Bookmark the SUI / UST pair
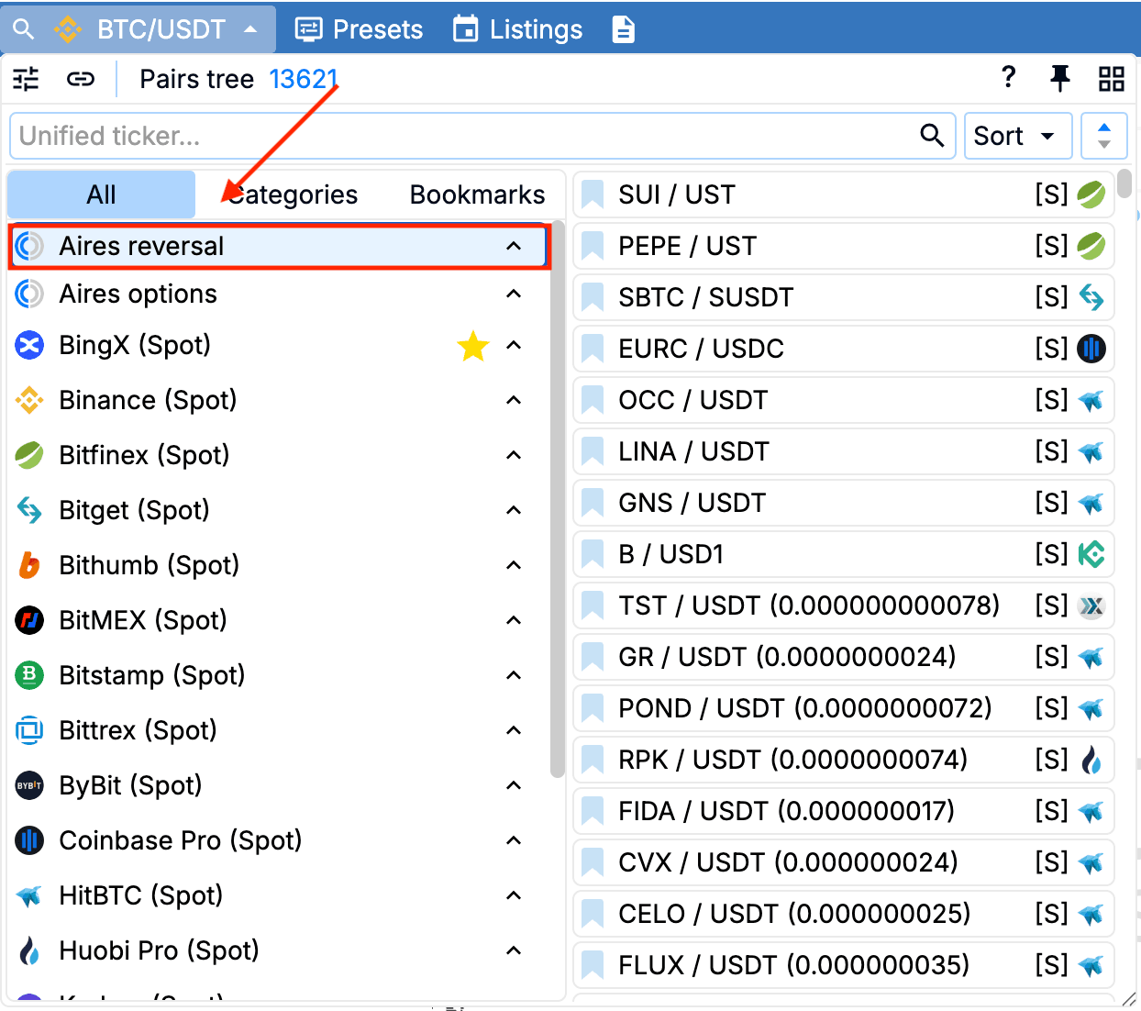 (593, 194)
